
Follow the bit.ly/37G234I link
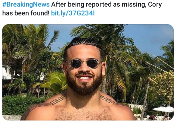pyautogui.click(x=73, y=13)
